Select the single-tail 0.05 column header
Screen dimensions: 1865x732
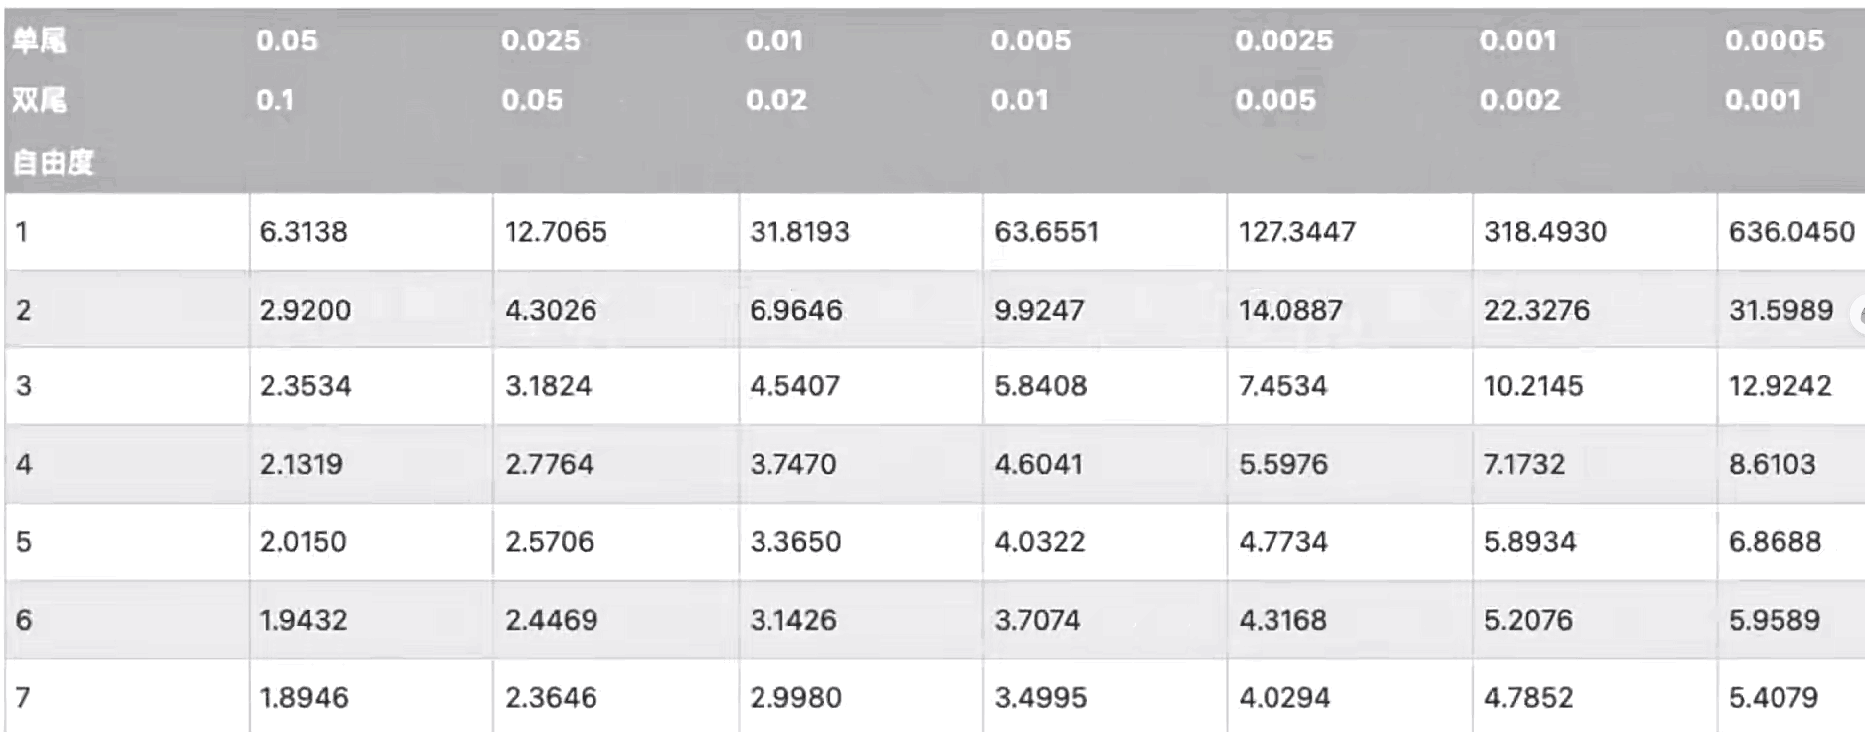(287, 41)
